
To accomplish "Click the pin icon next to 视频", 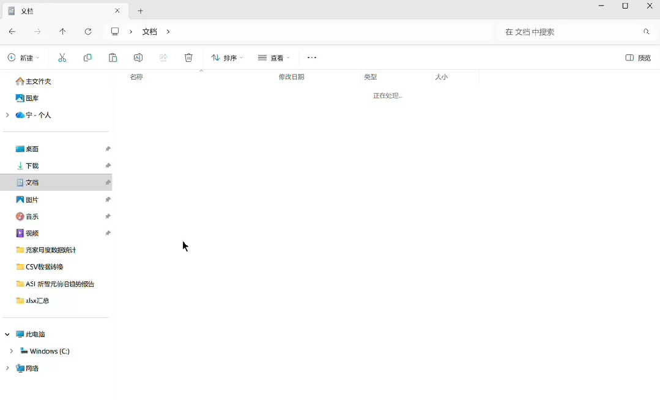I will (x=108, y=233).
